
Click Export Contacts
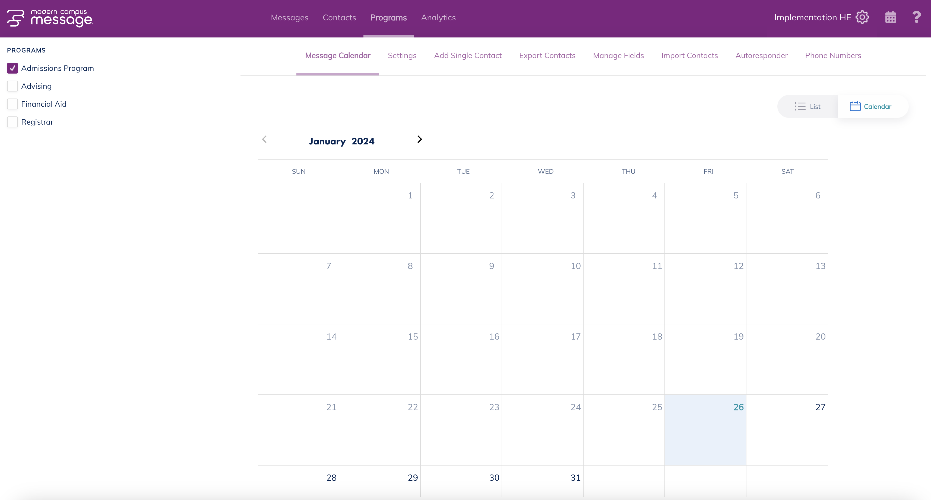point(547,55)
